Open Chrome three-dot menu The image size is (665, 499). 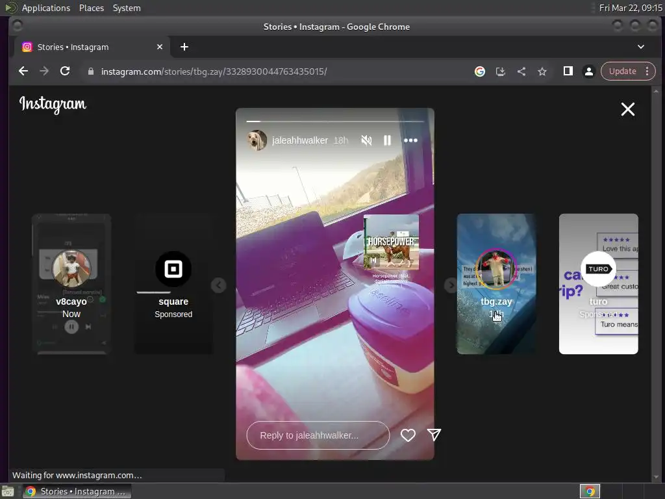coord(647,71)
